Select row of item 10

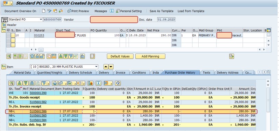tap(8, 35)
